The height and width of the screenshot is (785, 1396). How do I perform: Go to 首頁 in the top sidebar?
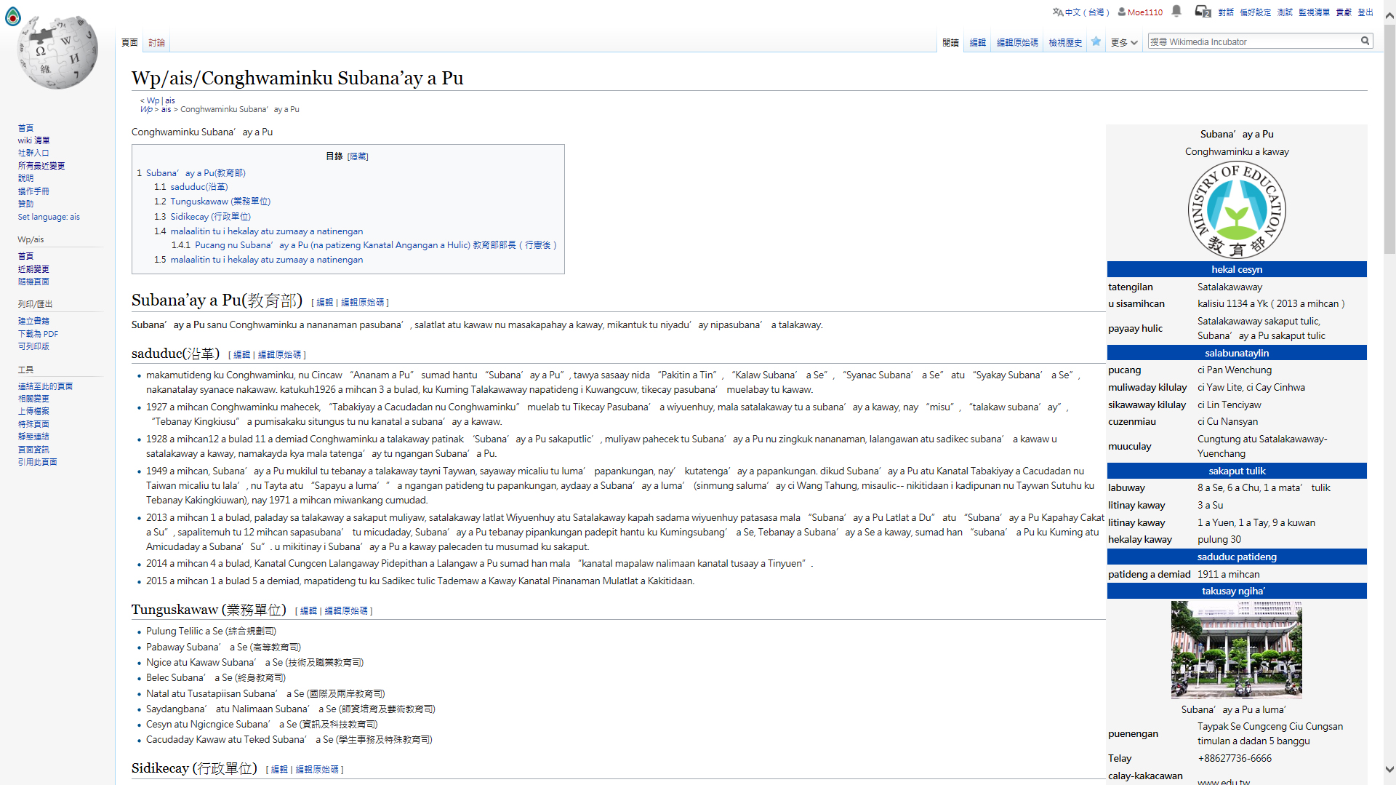click(25, 128)
